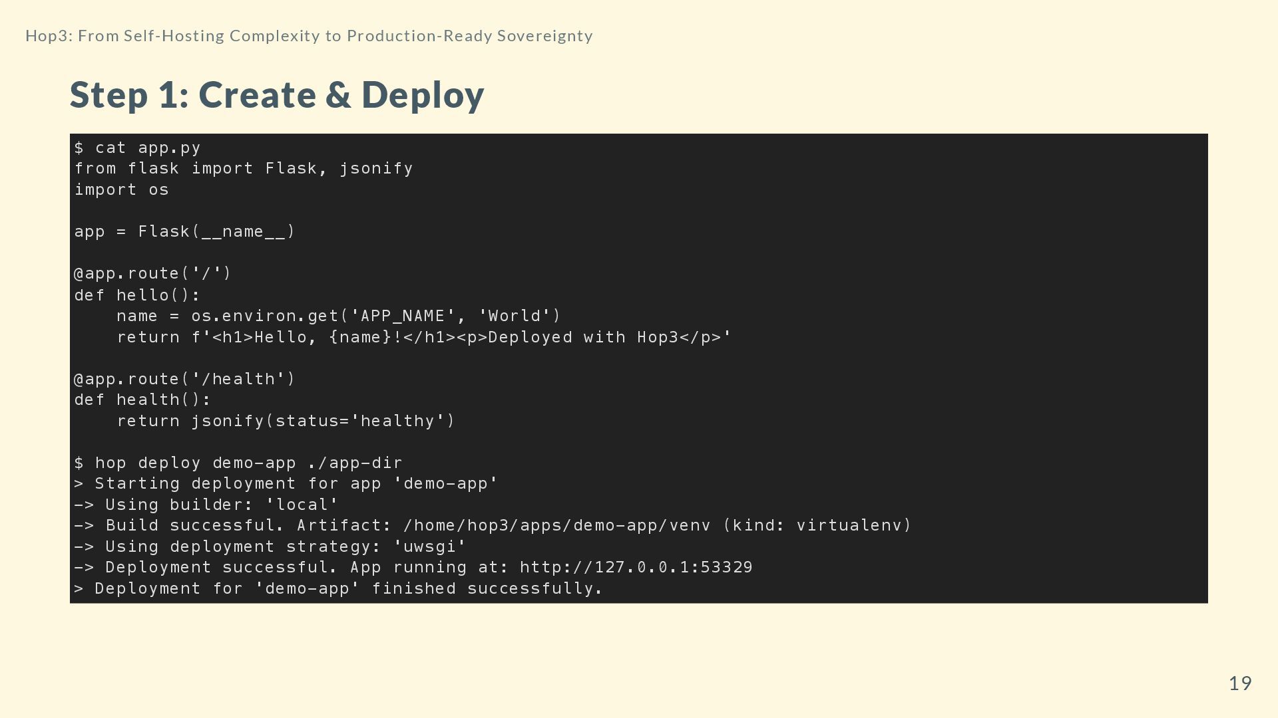Click the 'app = Flask(__name__)' line
1278x718 pixels.
184,232
